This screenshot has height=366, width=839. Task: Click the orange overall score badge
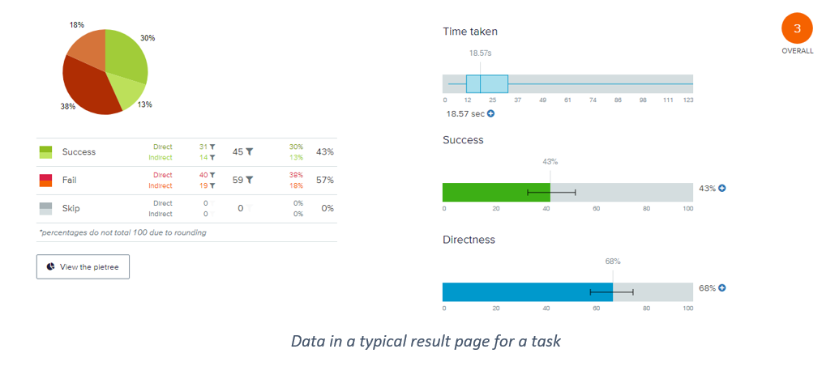pyautogui.click(x=797, y=29)
